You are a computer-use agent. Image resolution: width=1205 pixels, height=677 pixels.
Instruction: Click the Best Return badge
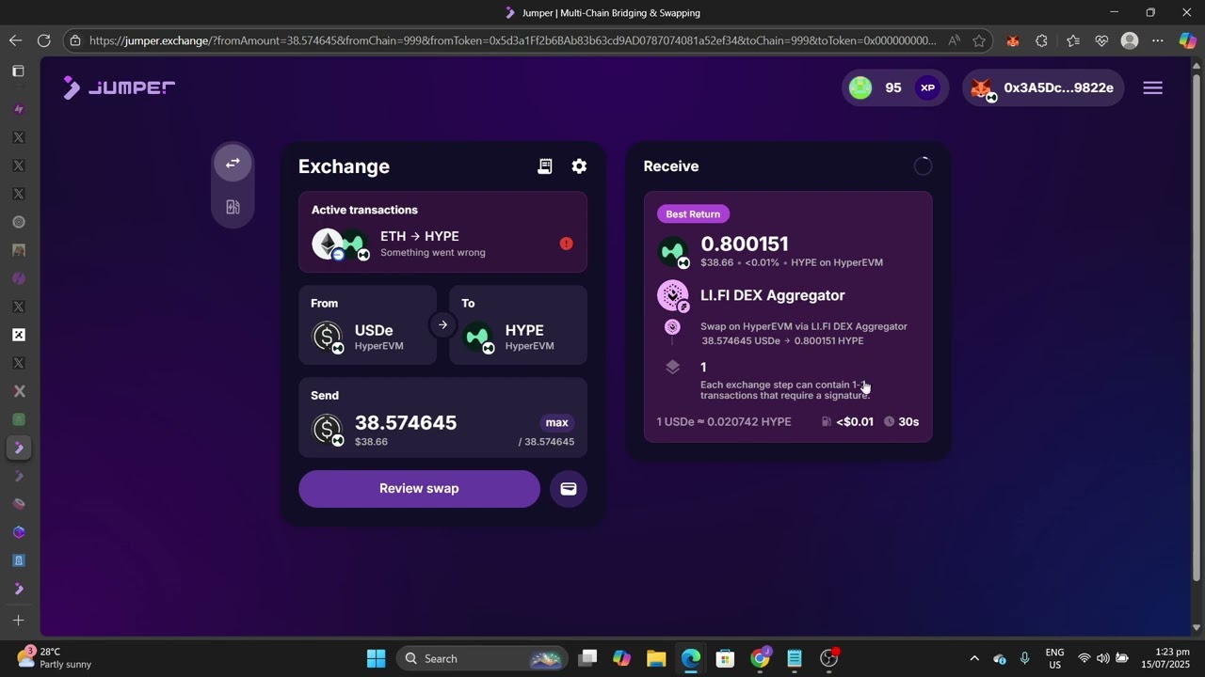[693, 214]
